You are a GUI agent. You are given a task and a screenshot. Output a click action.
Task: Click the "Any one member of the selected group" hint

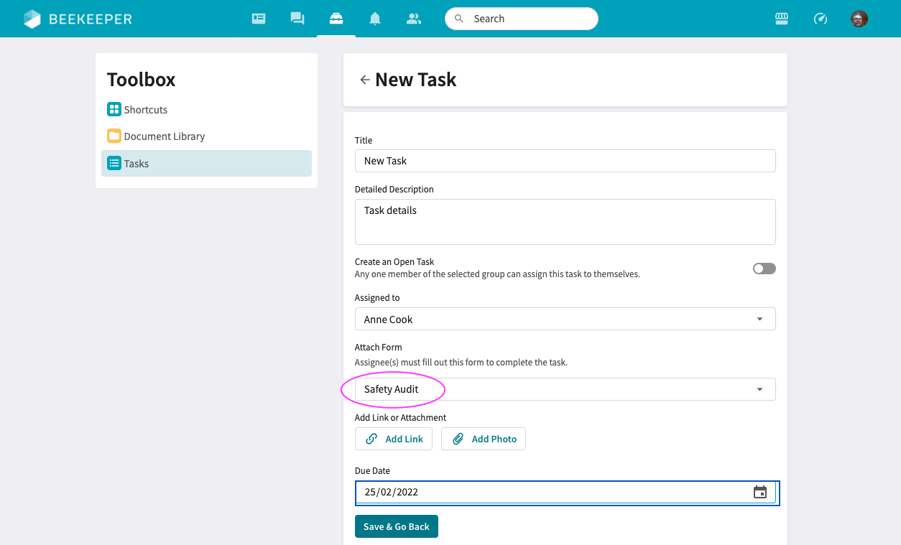[x=497, y=274]
